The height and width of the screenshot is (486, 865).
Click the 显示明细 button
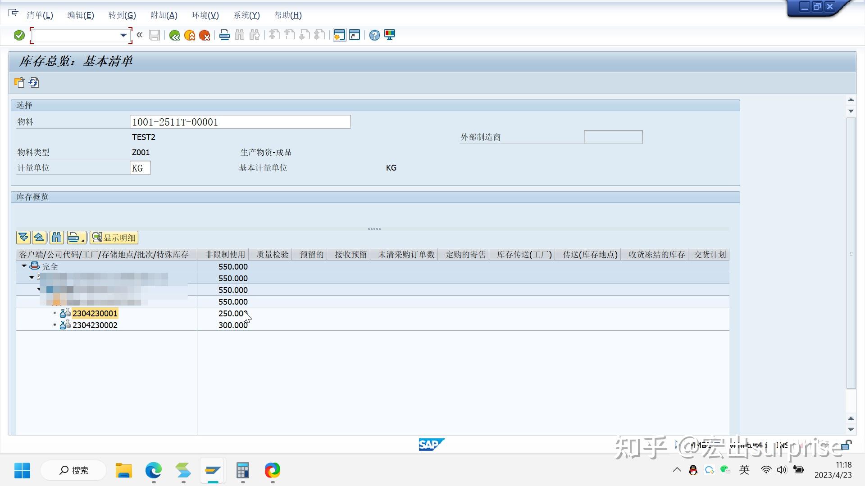[114, 237]
